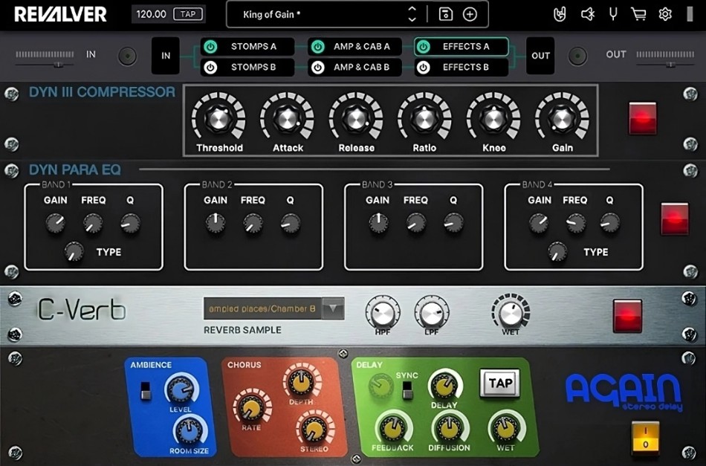Click the OUT routing block
706x466 pixels.
[x=540, y=56]
